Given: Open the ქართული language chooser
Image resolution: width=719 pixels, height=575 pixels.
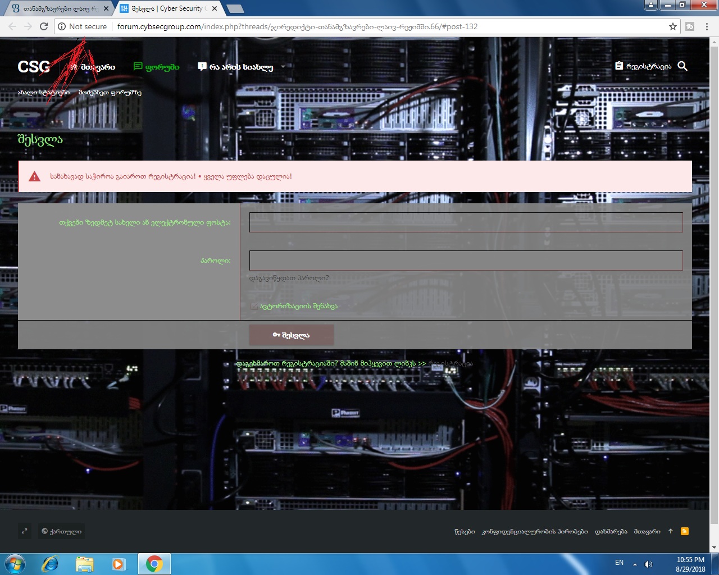Looking at the screenshot, I should 62,531.
